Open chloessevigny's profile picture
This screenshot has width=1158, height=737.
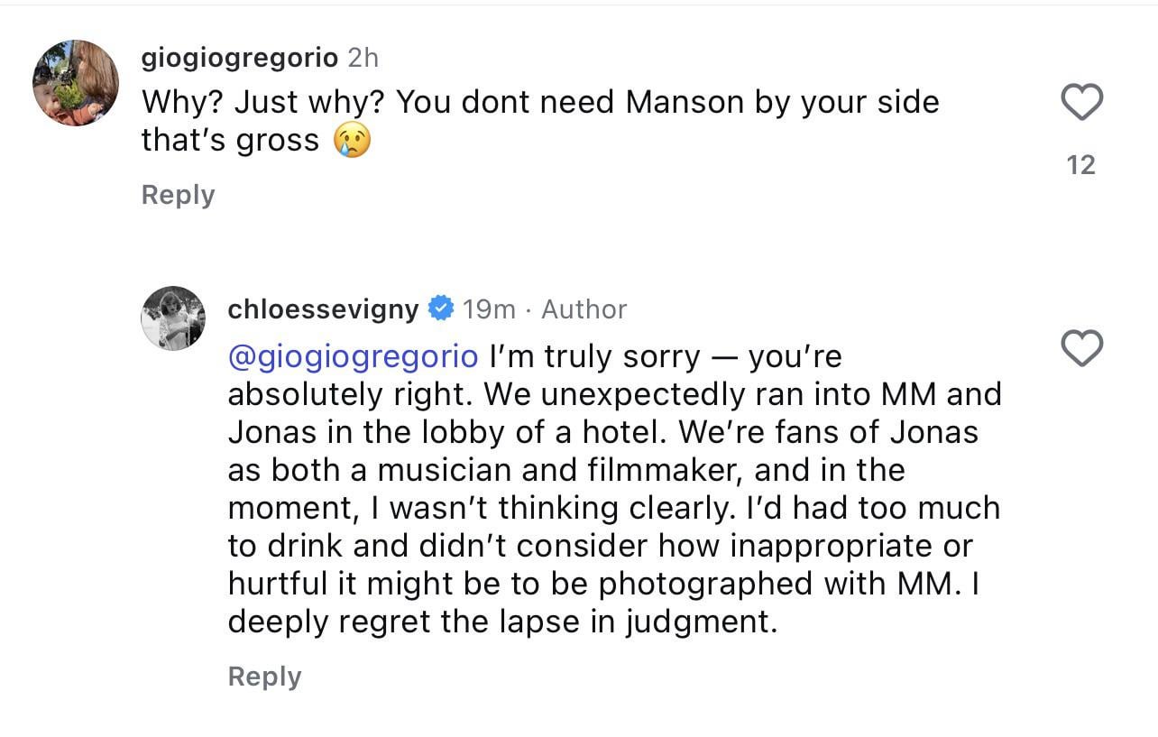pyautogui.click(x=173, y=318)
